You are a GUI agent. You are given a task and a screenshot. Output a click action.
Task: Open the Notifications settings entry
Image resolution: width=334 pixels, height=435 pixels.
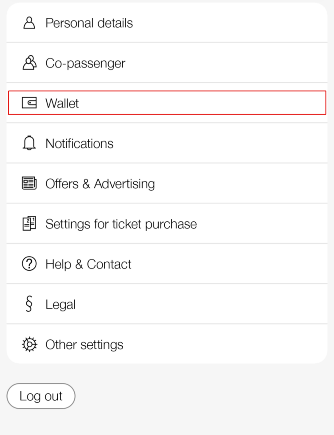(79, 144)
